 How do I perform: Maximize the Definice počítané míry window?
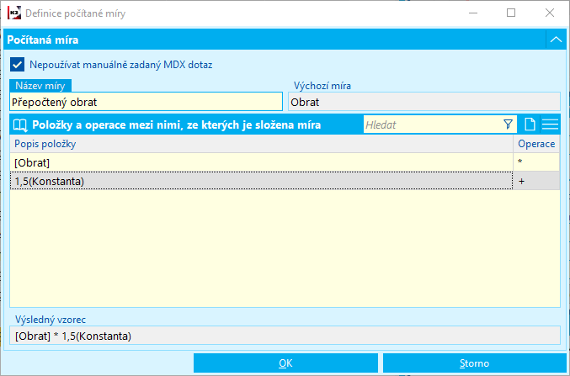pyautogui.click(x=511, y=13)
